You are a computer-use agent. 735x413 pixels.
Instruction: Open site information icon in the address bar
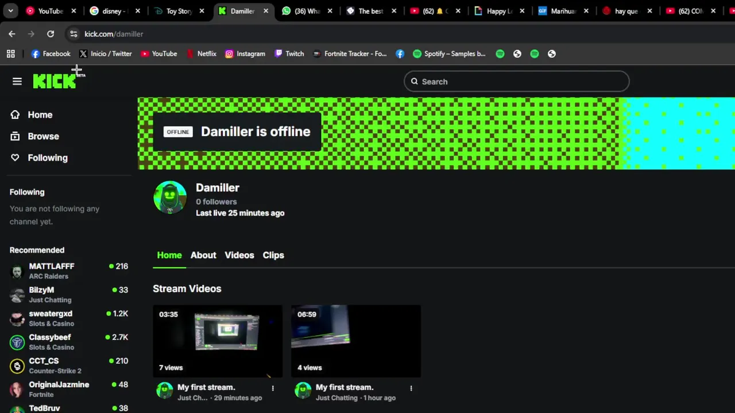click(x=73, y=34)
